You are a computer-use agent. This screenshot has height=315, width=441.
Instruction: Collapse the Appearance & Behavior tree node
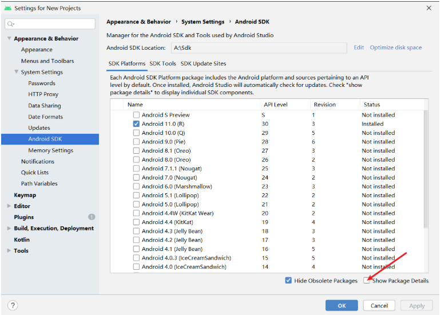pyautogui.click(x=9, y=38)
